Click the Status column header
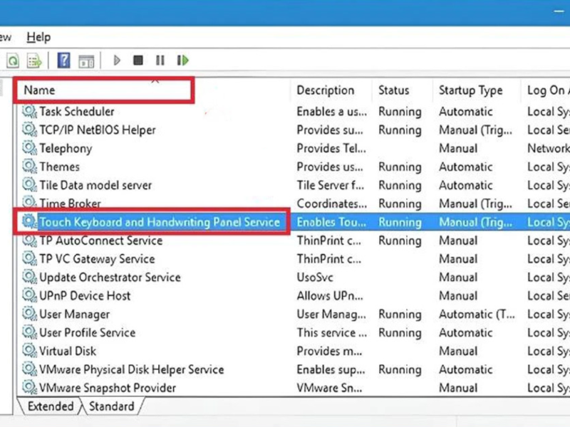570x427 pixels. (394, 90)
